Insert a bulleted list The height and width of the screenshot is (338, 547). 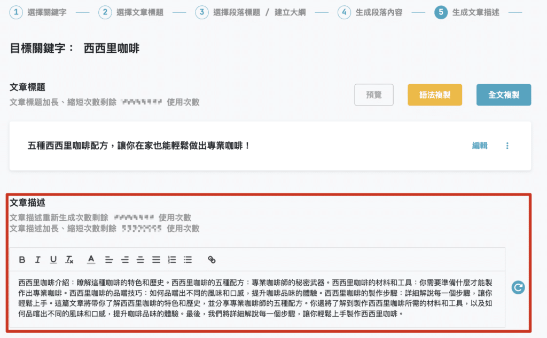(187, 260)
